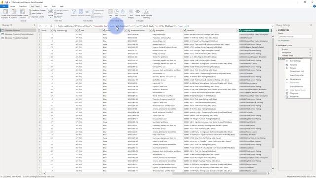Collapse the Queries pane

(x=35, y=25)
